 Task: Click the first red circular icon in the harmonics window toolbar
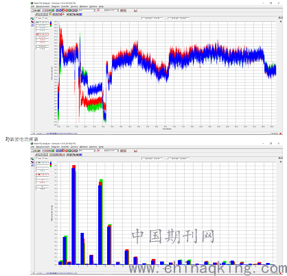(x=63, y=151)
